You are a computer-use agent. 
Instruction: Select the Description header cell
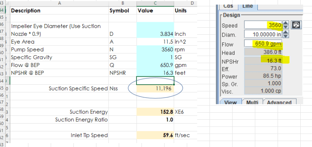tap(59, 11)
